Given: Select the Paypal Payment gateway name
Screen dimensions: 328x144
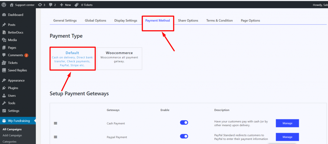Looking at the screenshot, I should [117, 137].
